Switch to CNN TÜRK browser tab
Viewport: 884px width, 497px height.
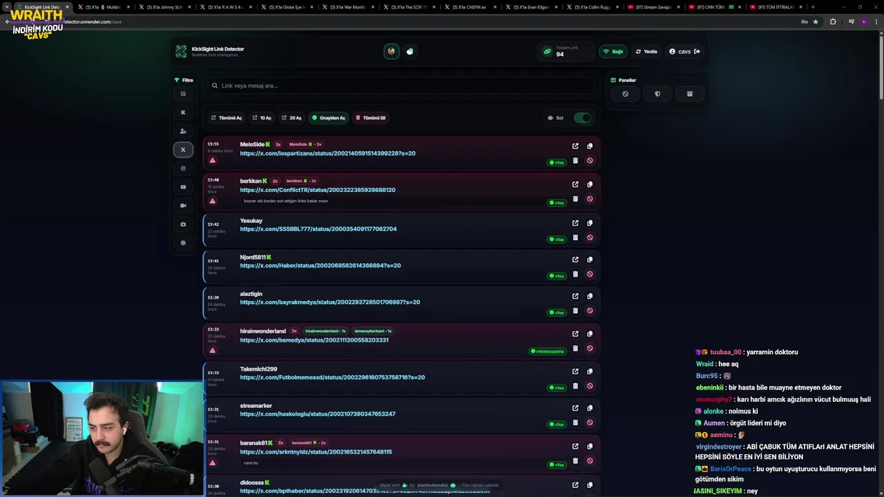715,7
